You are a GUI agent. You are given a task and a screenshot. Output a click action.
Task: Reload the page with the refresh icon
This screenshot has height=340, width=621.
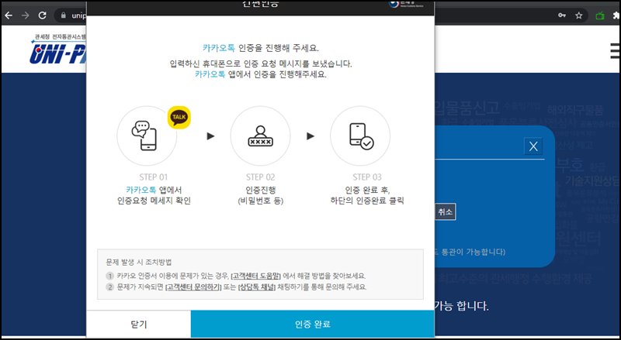click(x=42, y=15)
